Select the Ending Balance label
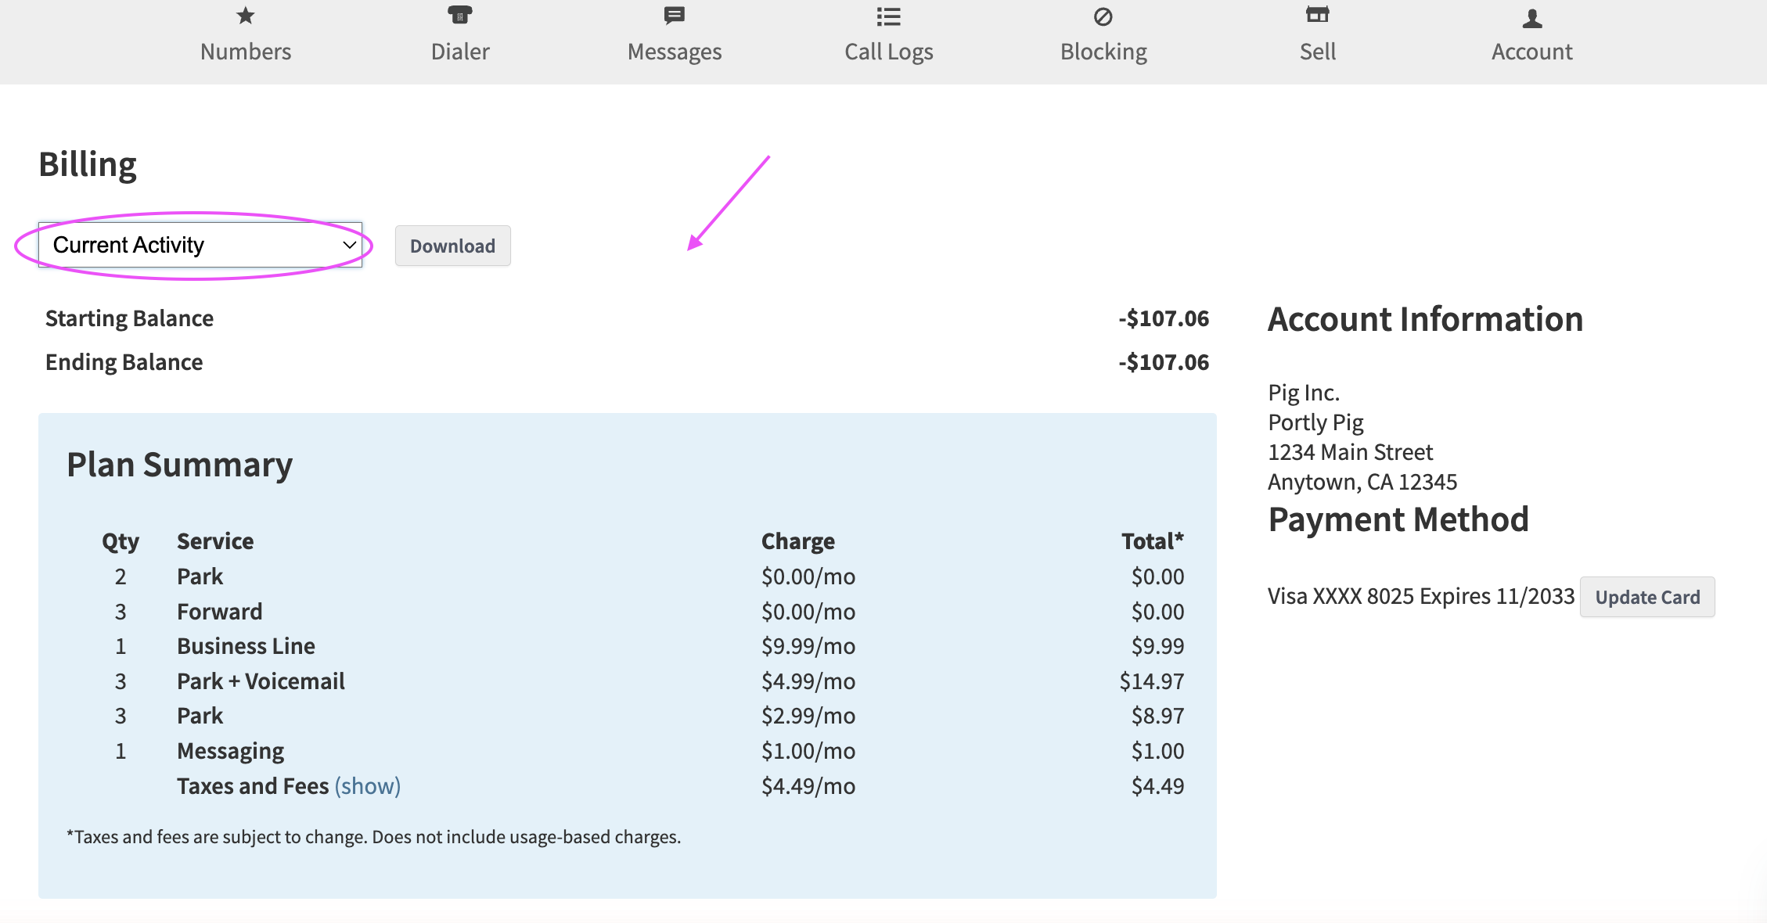This screenshot has height=923, width=1767. 124,362
